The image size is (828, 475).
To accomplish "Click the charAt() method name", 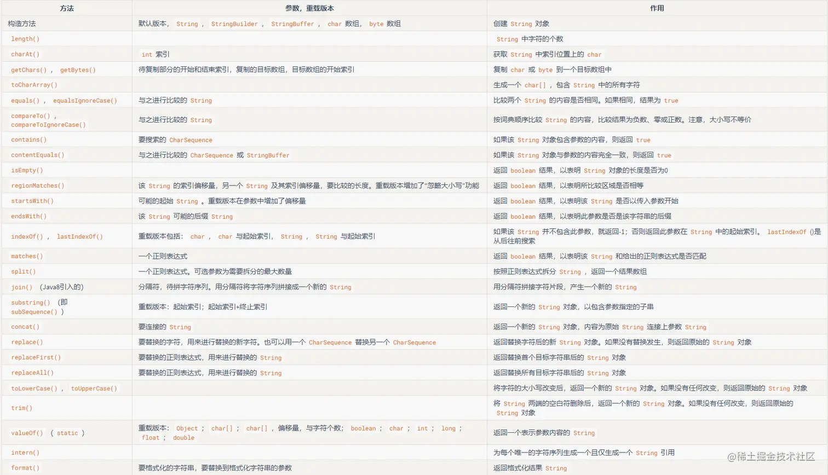I will click(25, 54).
